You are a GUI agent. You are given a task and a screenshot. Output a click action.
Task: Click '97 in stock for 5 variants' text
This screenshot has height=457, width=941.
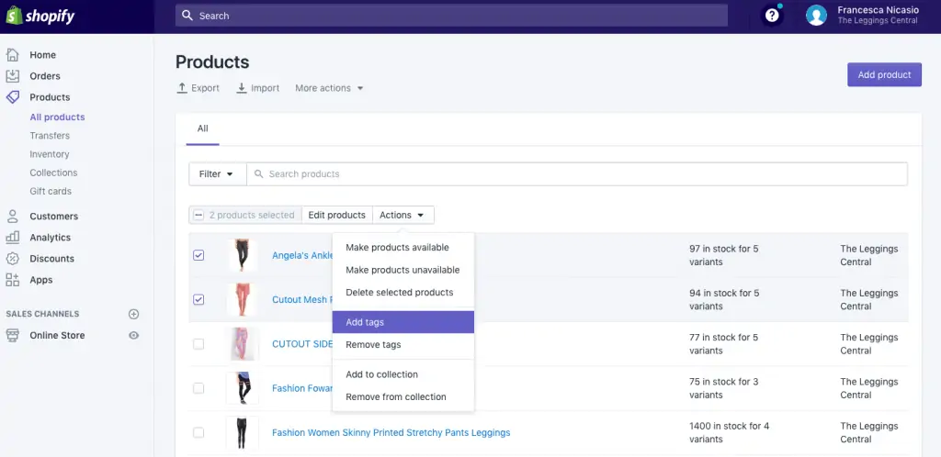click(x=724, y=255)
